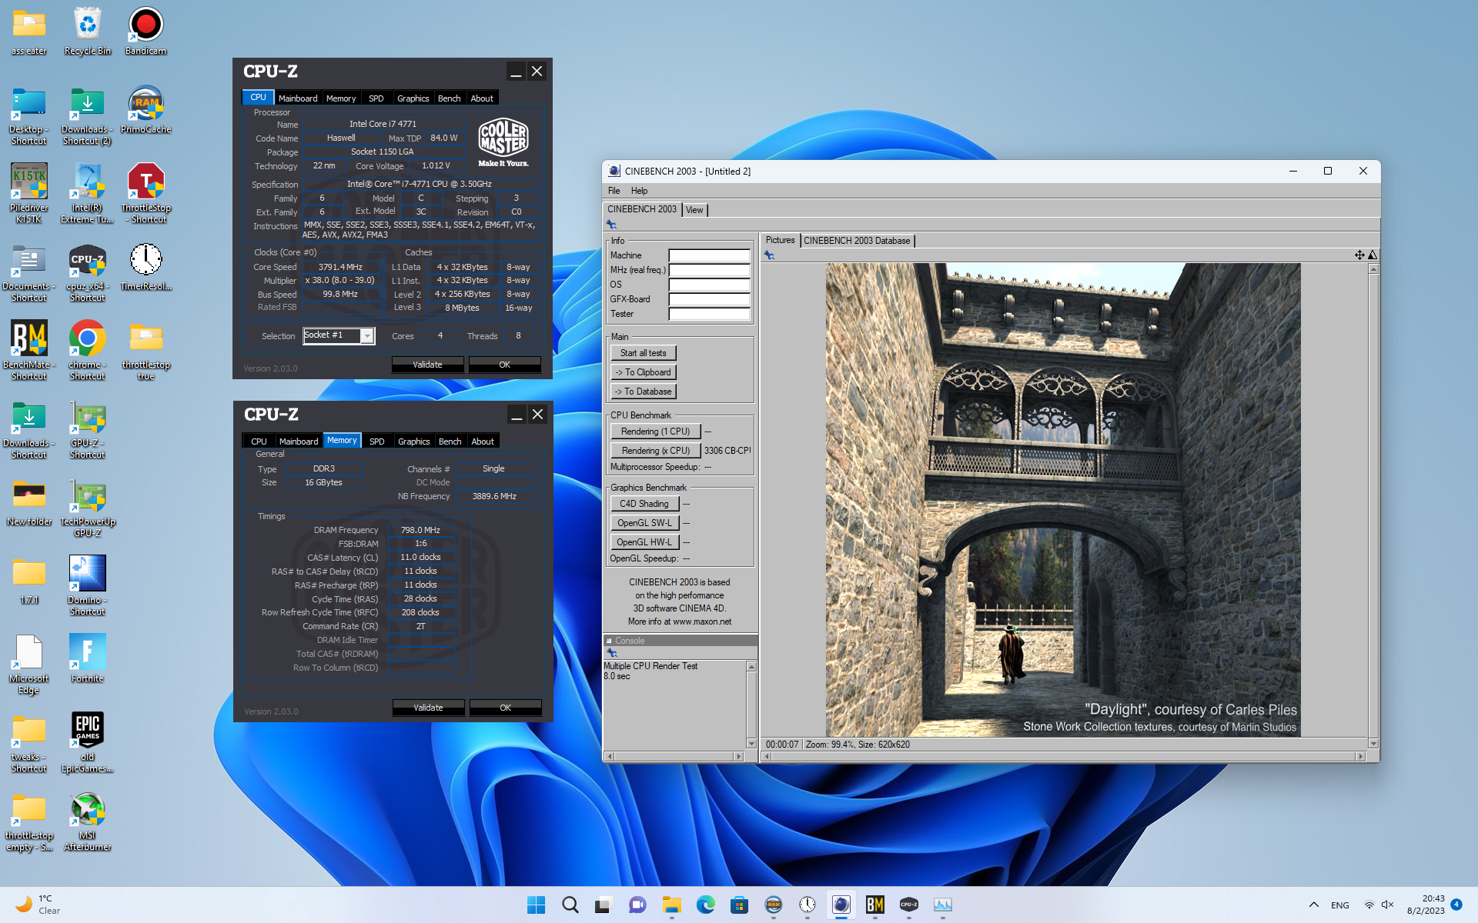Click the vertical scrollbar of picture viewer

[1373, 506]
